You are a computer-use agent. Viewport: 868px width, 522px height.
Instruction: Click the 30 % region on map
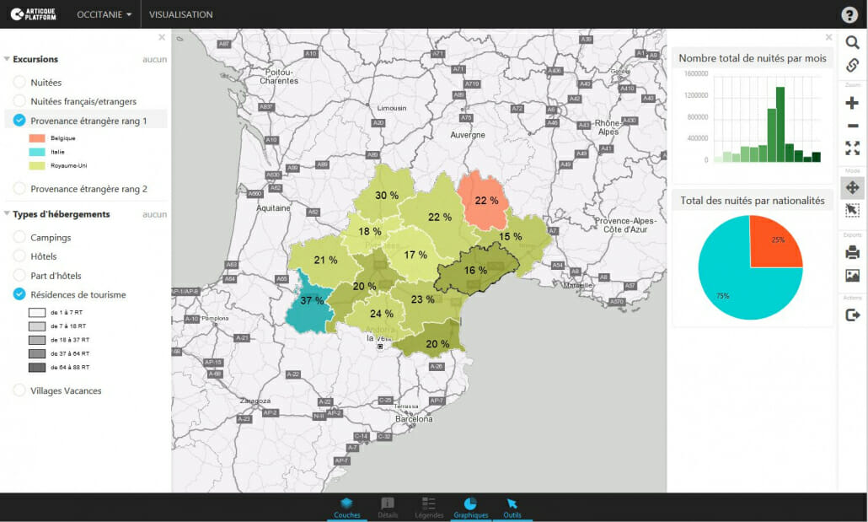coord(387,195)
